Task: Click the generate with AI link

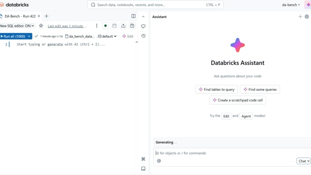Action: point(55,44)
